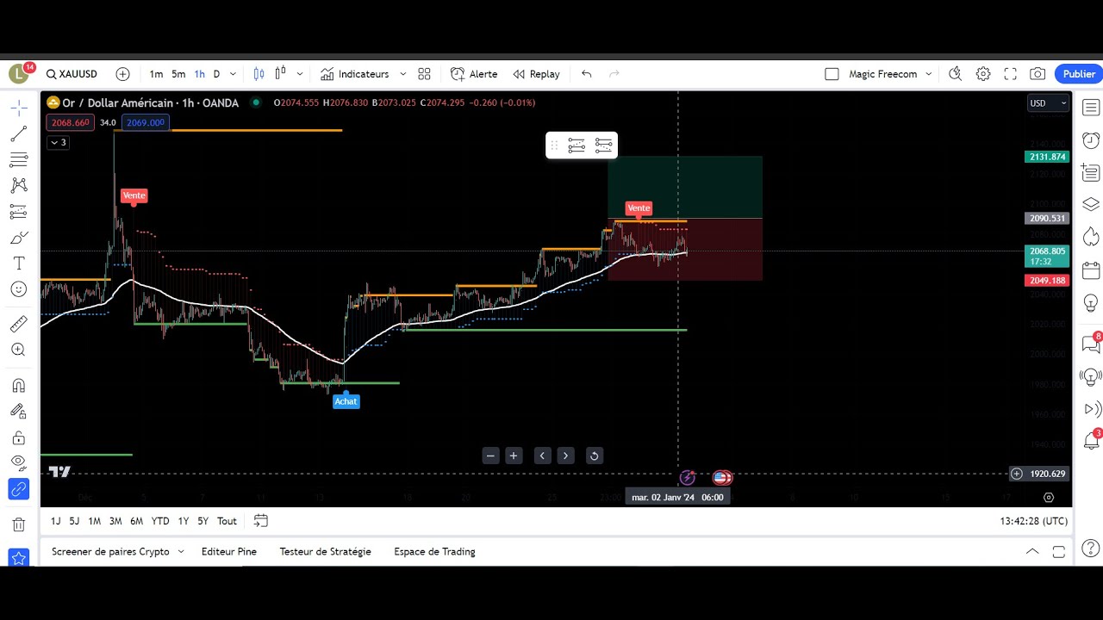The image size is (1103, 620).
Task: Open the indicator templates grid
Action: (424, 74)
